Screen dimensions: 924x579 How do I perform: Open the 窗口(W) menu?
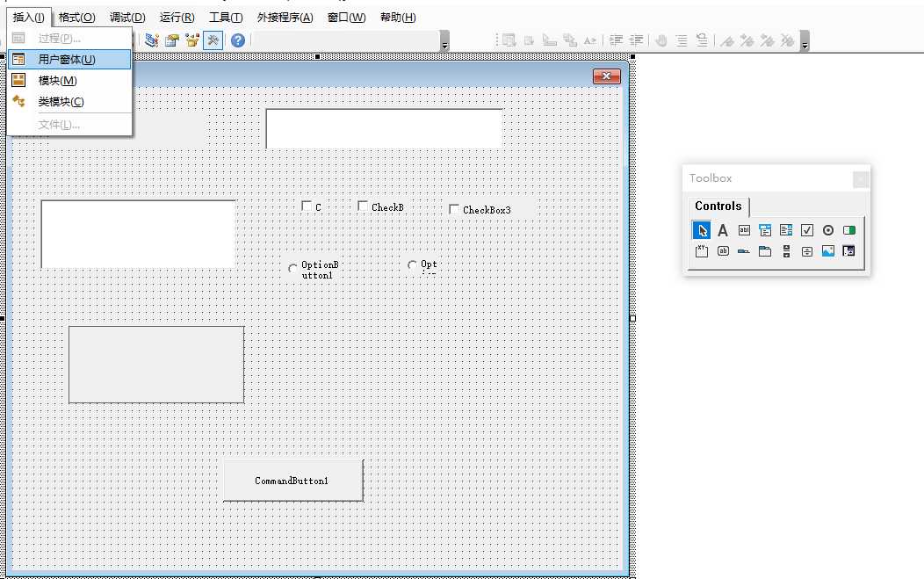346,17
